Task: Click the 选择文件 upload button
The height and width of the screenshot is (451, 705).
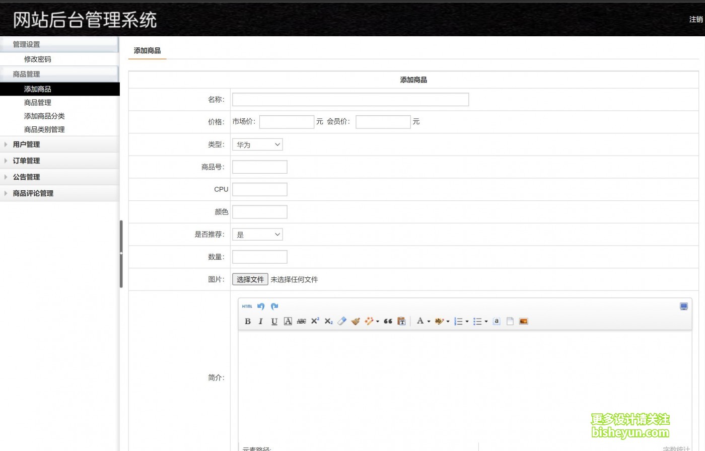Action: click(x=250, y=279)
